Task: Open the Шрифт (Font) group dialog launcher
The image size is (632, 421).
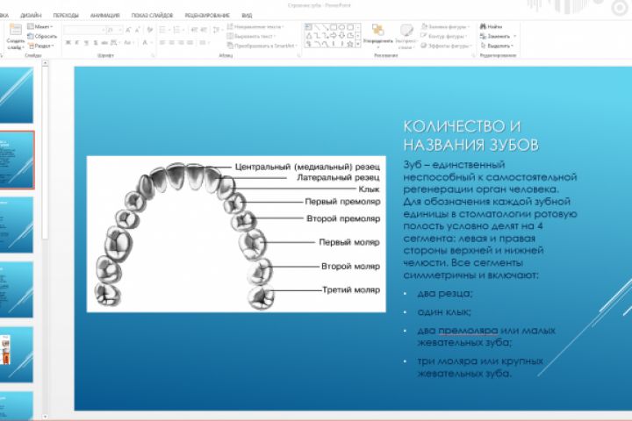Action: pyautogui.click(x=153, y=55)
